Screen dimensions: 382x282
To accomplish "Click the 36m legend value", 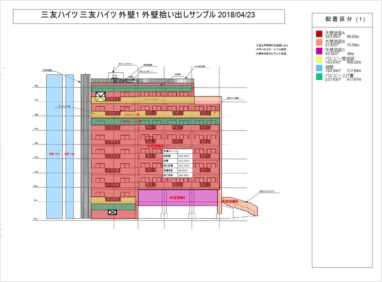I will pyautogui.click(x=350, y=54).
